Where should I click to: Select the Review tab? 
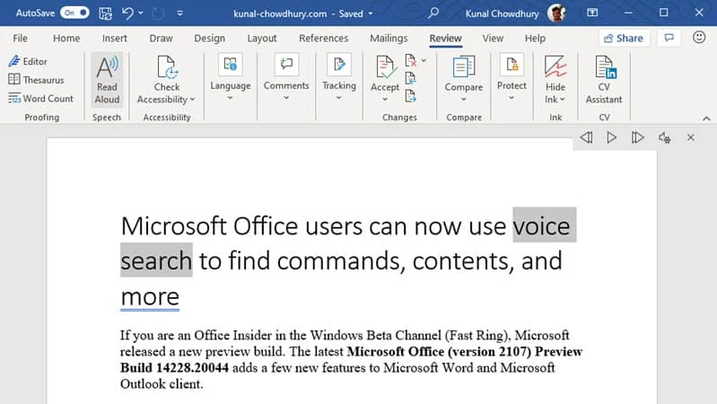(x=445, y=39)
